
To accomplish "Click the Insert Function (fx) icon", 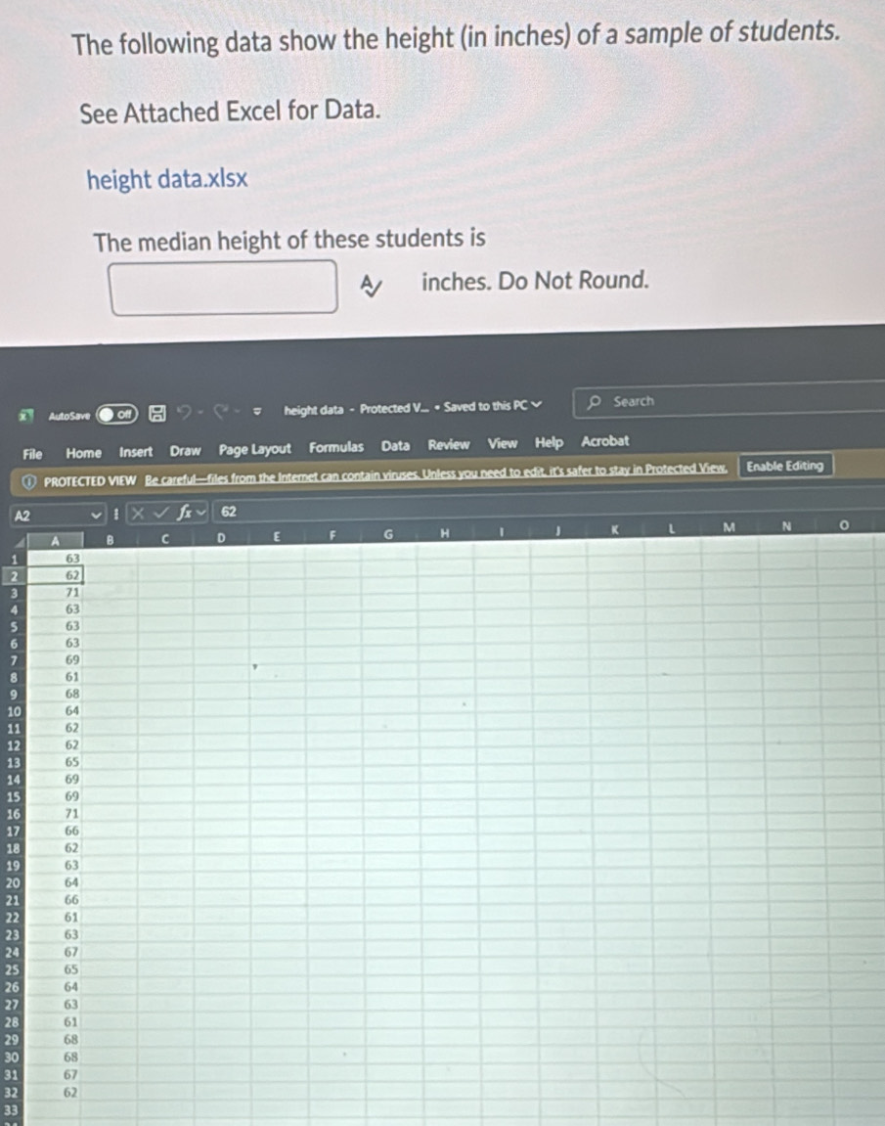I will click(x=184, y=511).
